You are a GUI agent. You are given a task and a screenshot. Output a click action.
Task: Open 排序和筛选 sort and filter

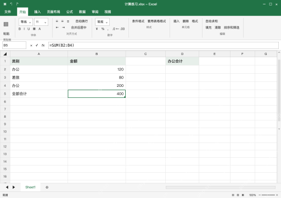(x=232, y=28)
